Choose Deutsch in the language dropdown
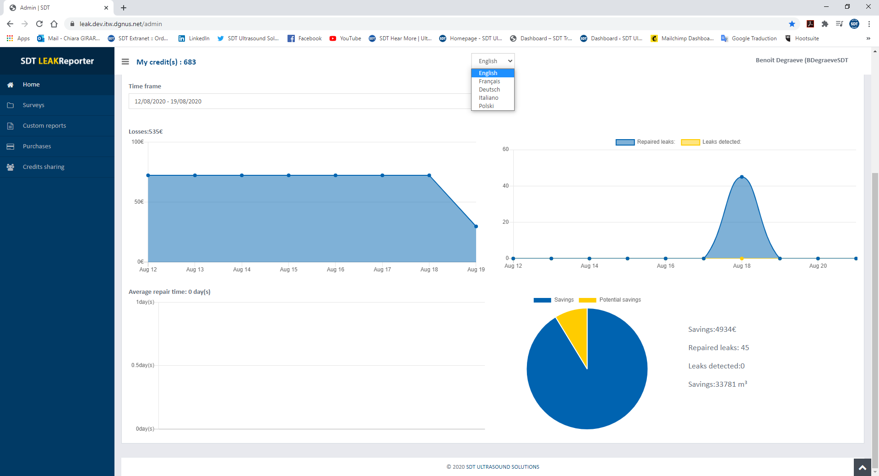Viewport: 879px width, 476px height. click(489, 90)
